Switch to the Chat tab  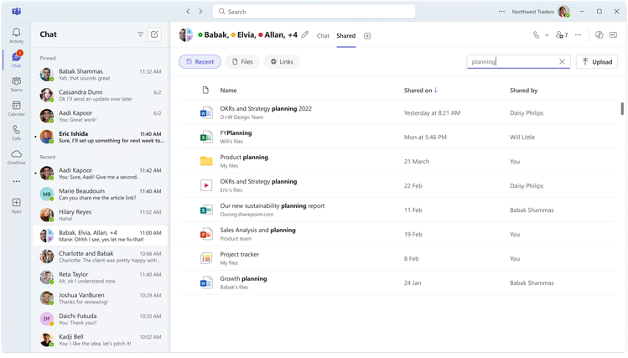[323, 36]
